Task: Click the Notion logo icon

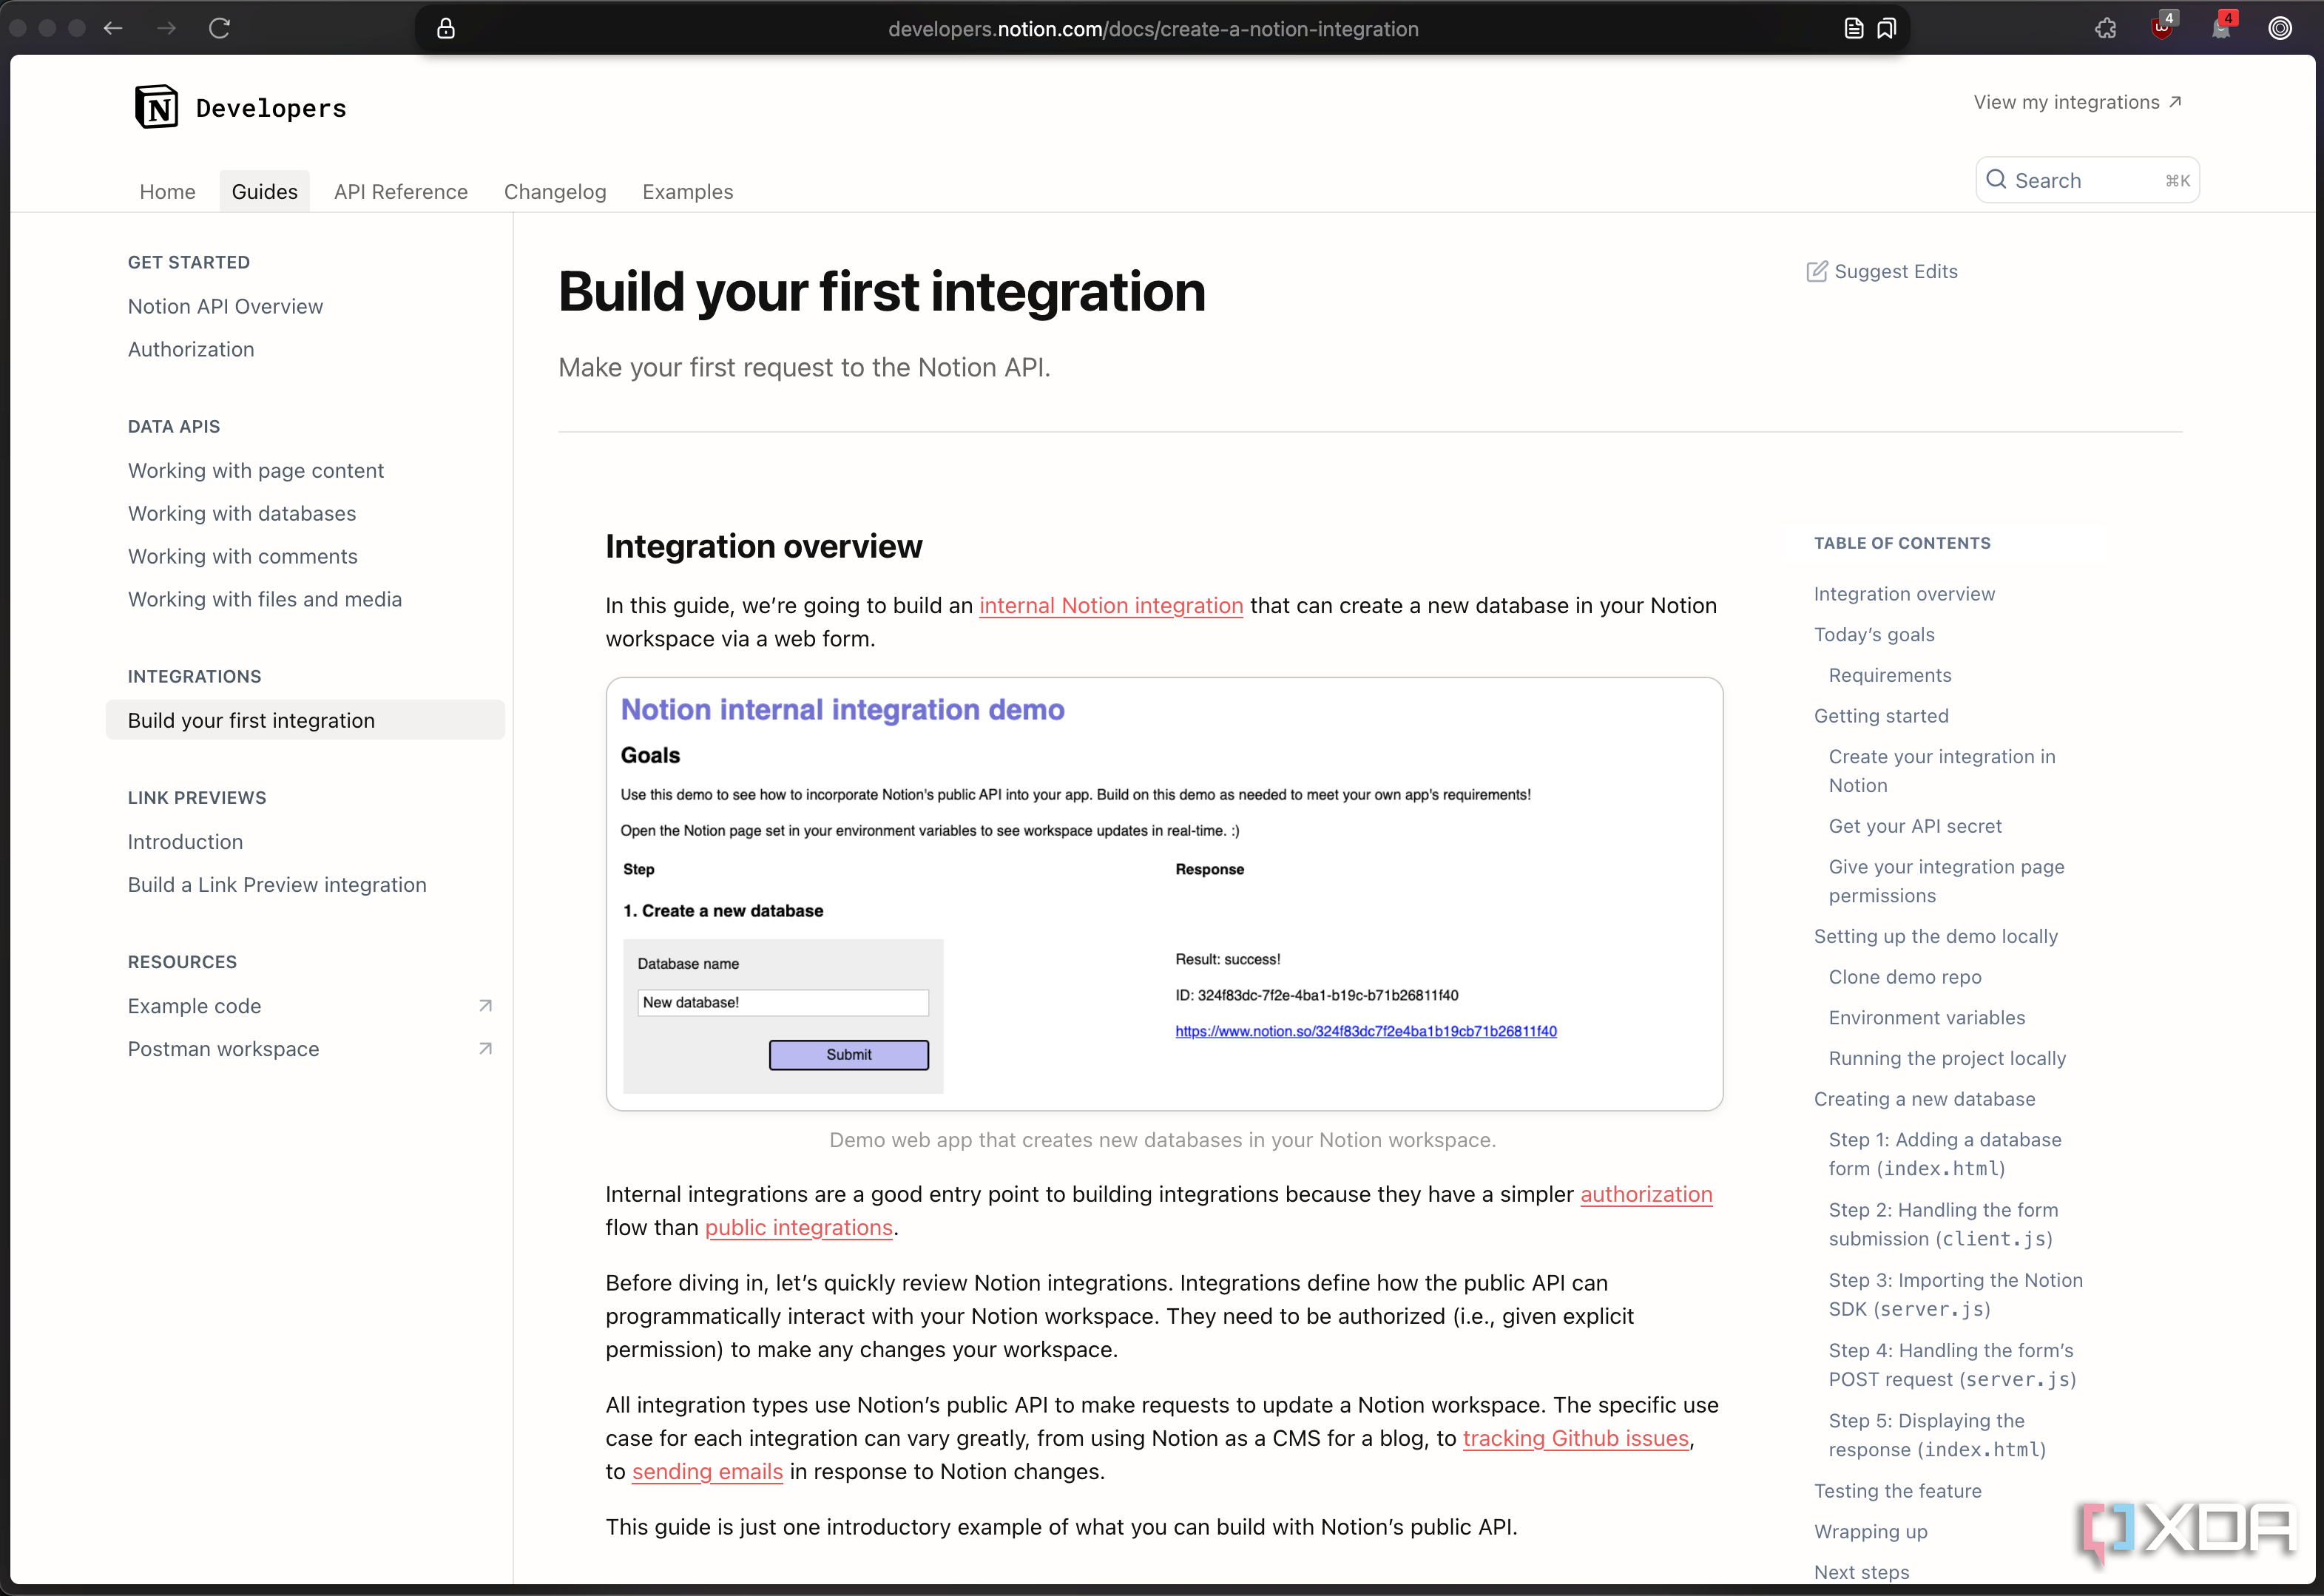Action: 156,107
